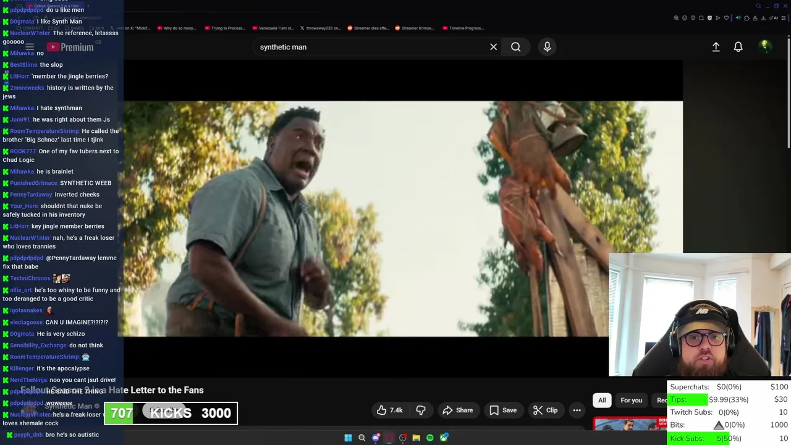This screenshot has height=445, width=791.
Task: Open the 'Timeline Progress...' bookmark
Action: (x=463, y=28)
